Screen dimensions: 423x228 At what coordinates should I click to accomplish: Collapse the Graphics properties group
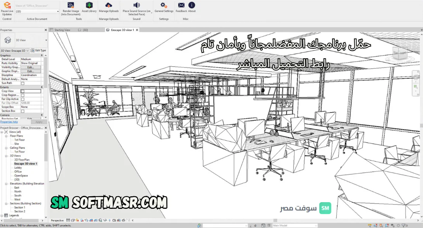click(x=42, y=55)
